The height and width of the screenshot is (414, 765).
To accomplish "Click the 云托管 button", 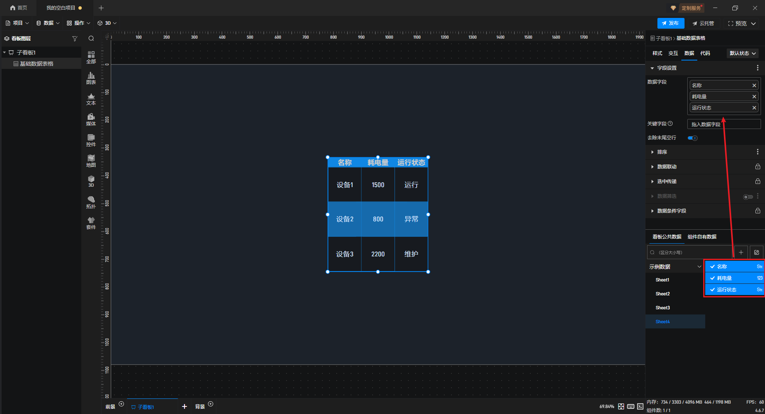I will (703, 23).
